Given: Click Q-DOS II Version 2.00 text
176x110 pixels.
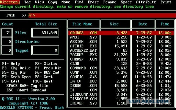Looking at the screenshot, I should pos(28,99).
